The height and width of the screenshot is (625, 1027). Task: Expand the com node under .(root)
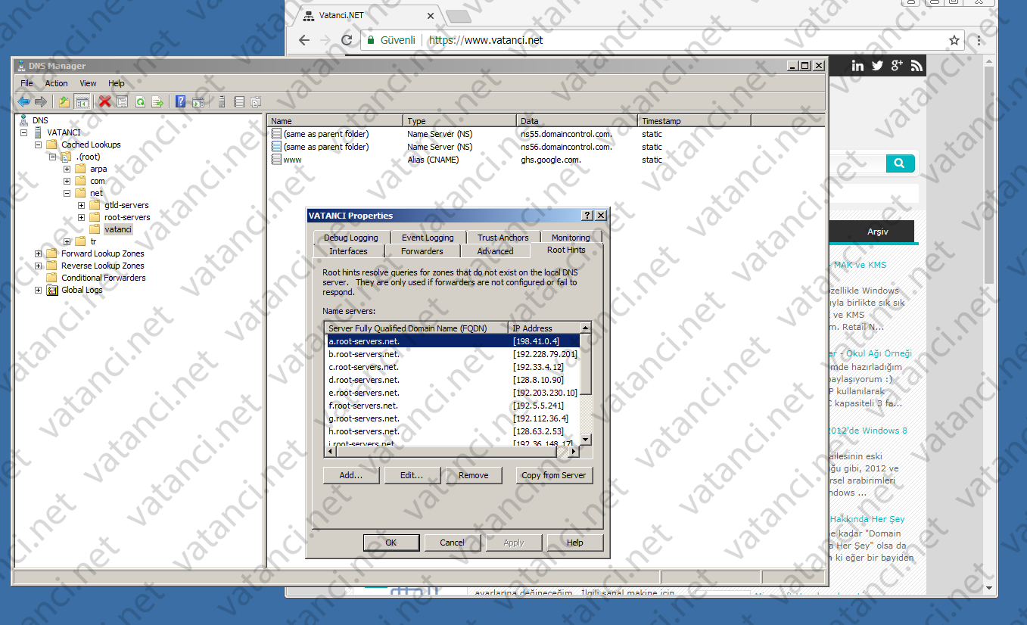(65, 181)
